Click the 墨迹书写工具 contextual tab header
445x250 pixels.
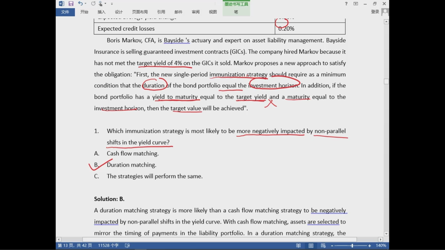pos(236,4)
